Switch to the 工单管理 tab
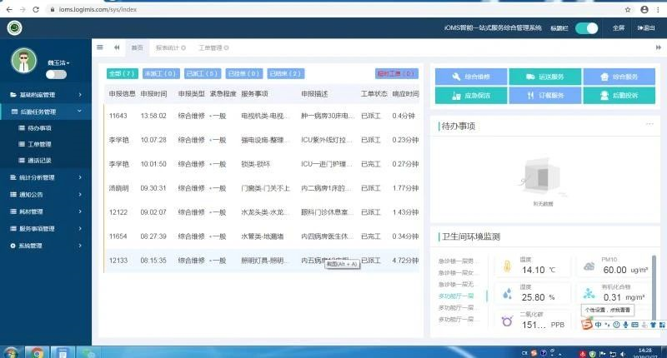The image size is (667, 358). [212, 47]
